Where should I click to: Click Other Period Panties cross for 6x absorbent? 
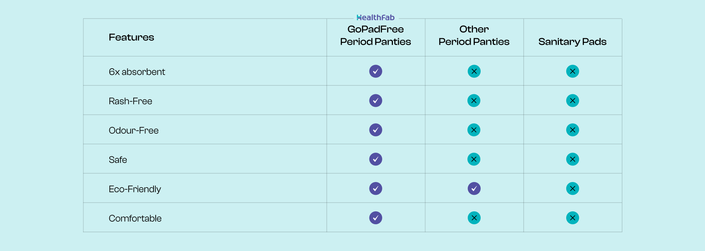click(474, 71)
